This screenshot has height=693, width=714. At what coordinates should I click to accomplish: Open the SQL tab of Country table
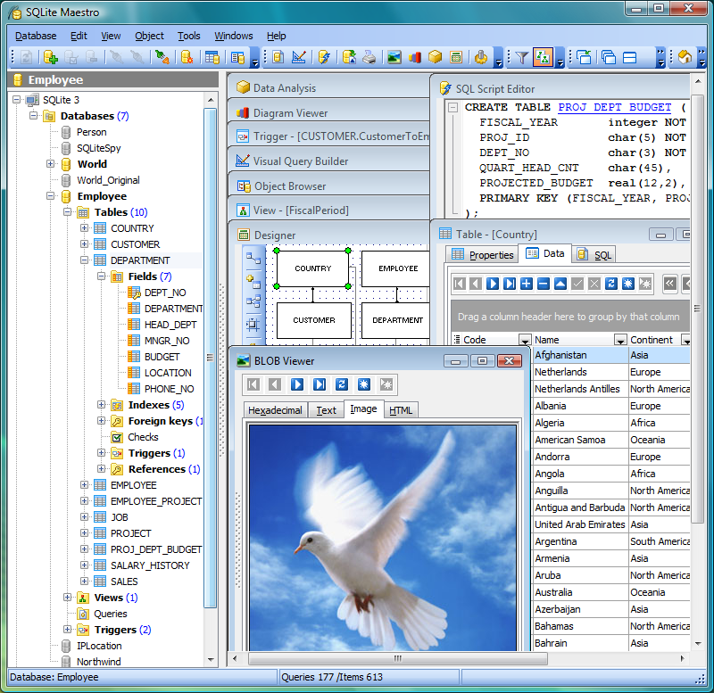pos(594,255)
